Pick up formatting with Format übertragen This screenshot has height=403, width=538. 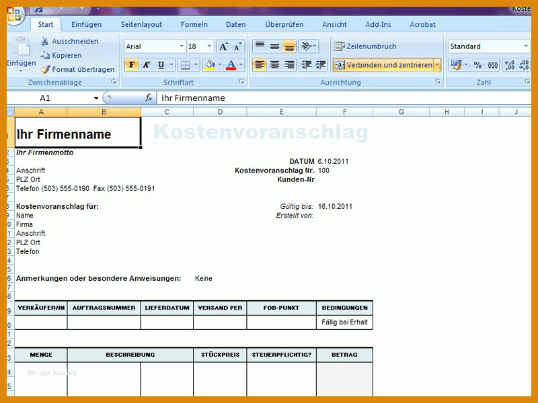[78, 69]
